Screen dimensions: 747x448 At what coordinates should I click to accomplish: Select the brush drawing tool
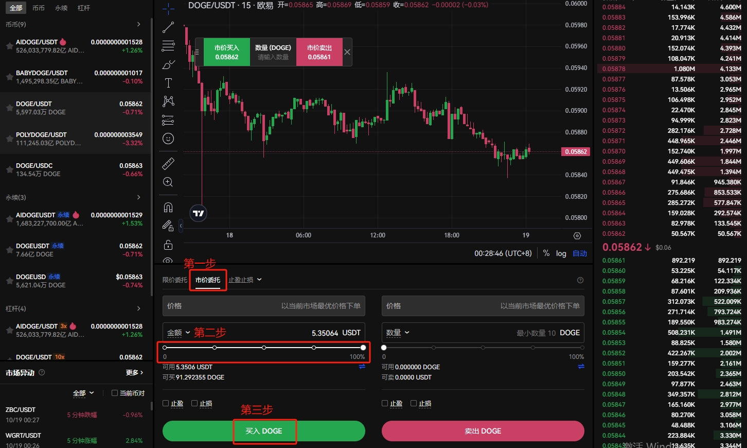pos(168,64)
